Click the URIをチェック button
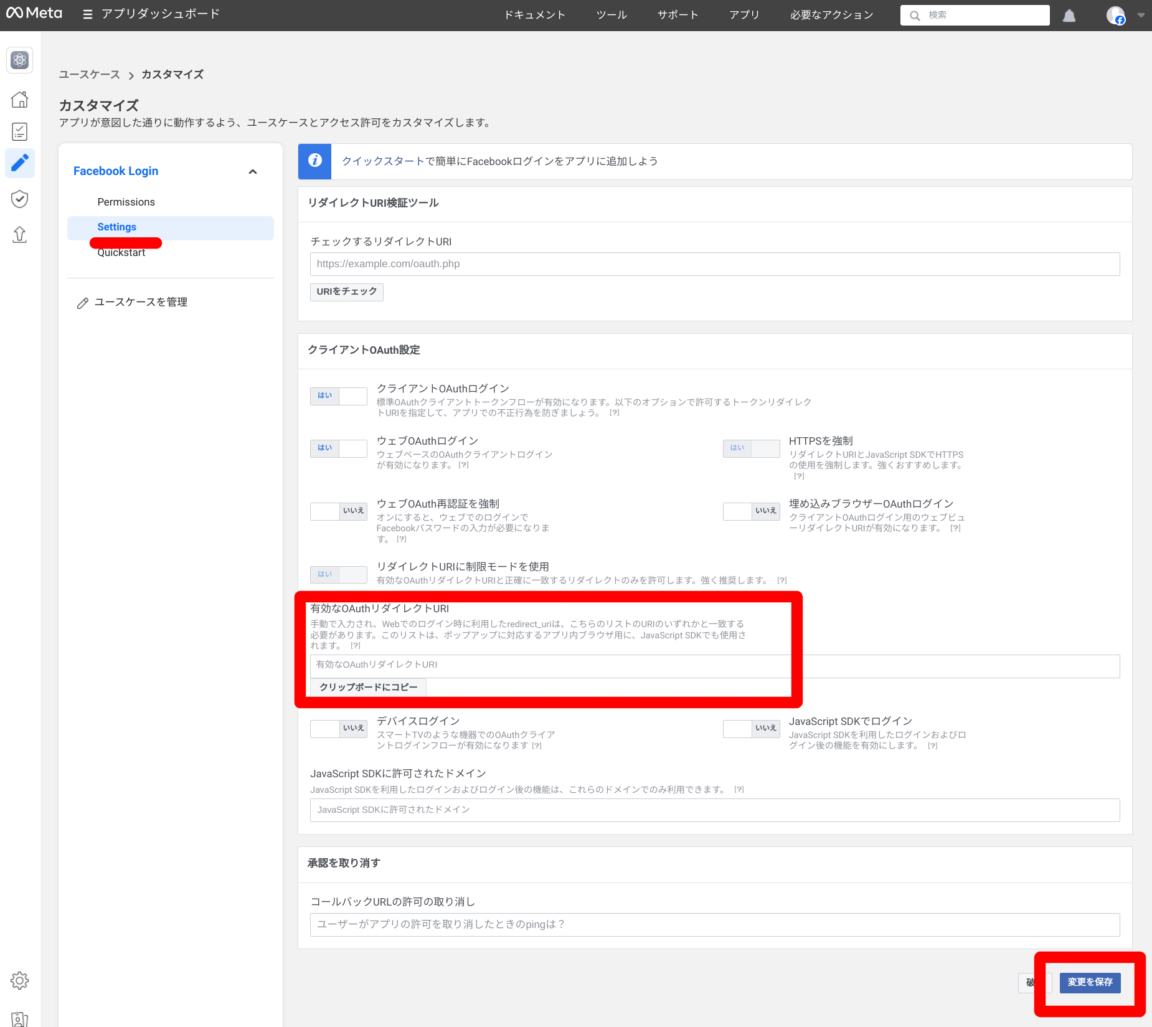1152x1027 pixels. [x=347, y=292]
